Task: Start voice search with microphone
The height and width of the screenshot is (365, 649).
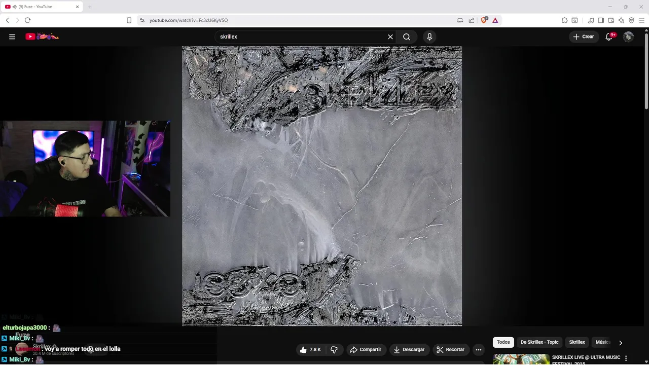Action: tap(429, 36)
